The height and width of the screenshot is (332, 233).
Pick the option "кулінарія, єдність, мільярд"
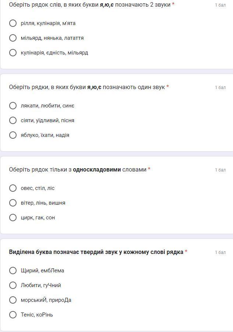pyautogui.click(x=13, y=53)
